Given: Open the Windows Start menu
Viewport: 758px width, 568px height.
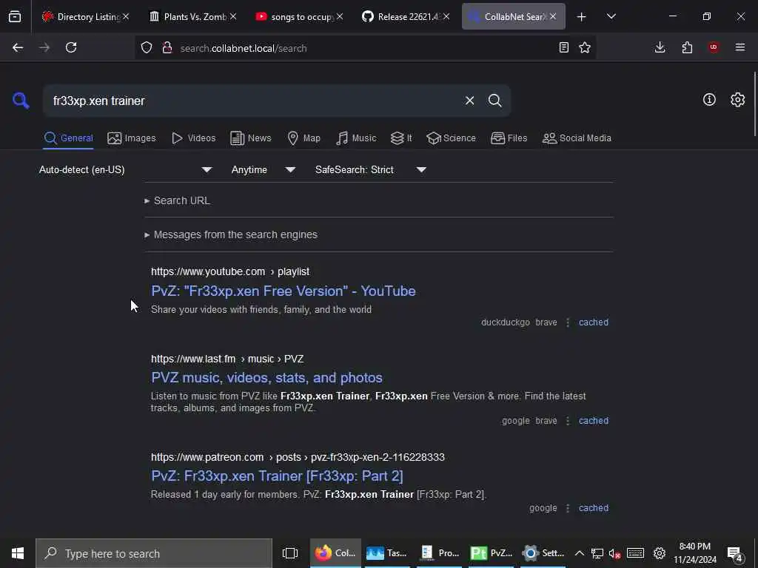Looking at the screenshot, I should pyautogui.click(x=18, y=553).
